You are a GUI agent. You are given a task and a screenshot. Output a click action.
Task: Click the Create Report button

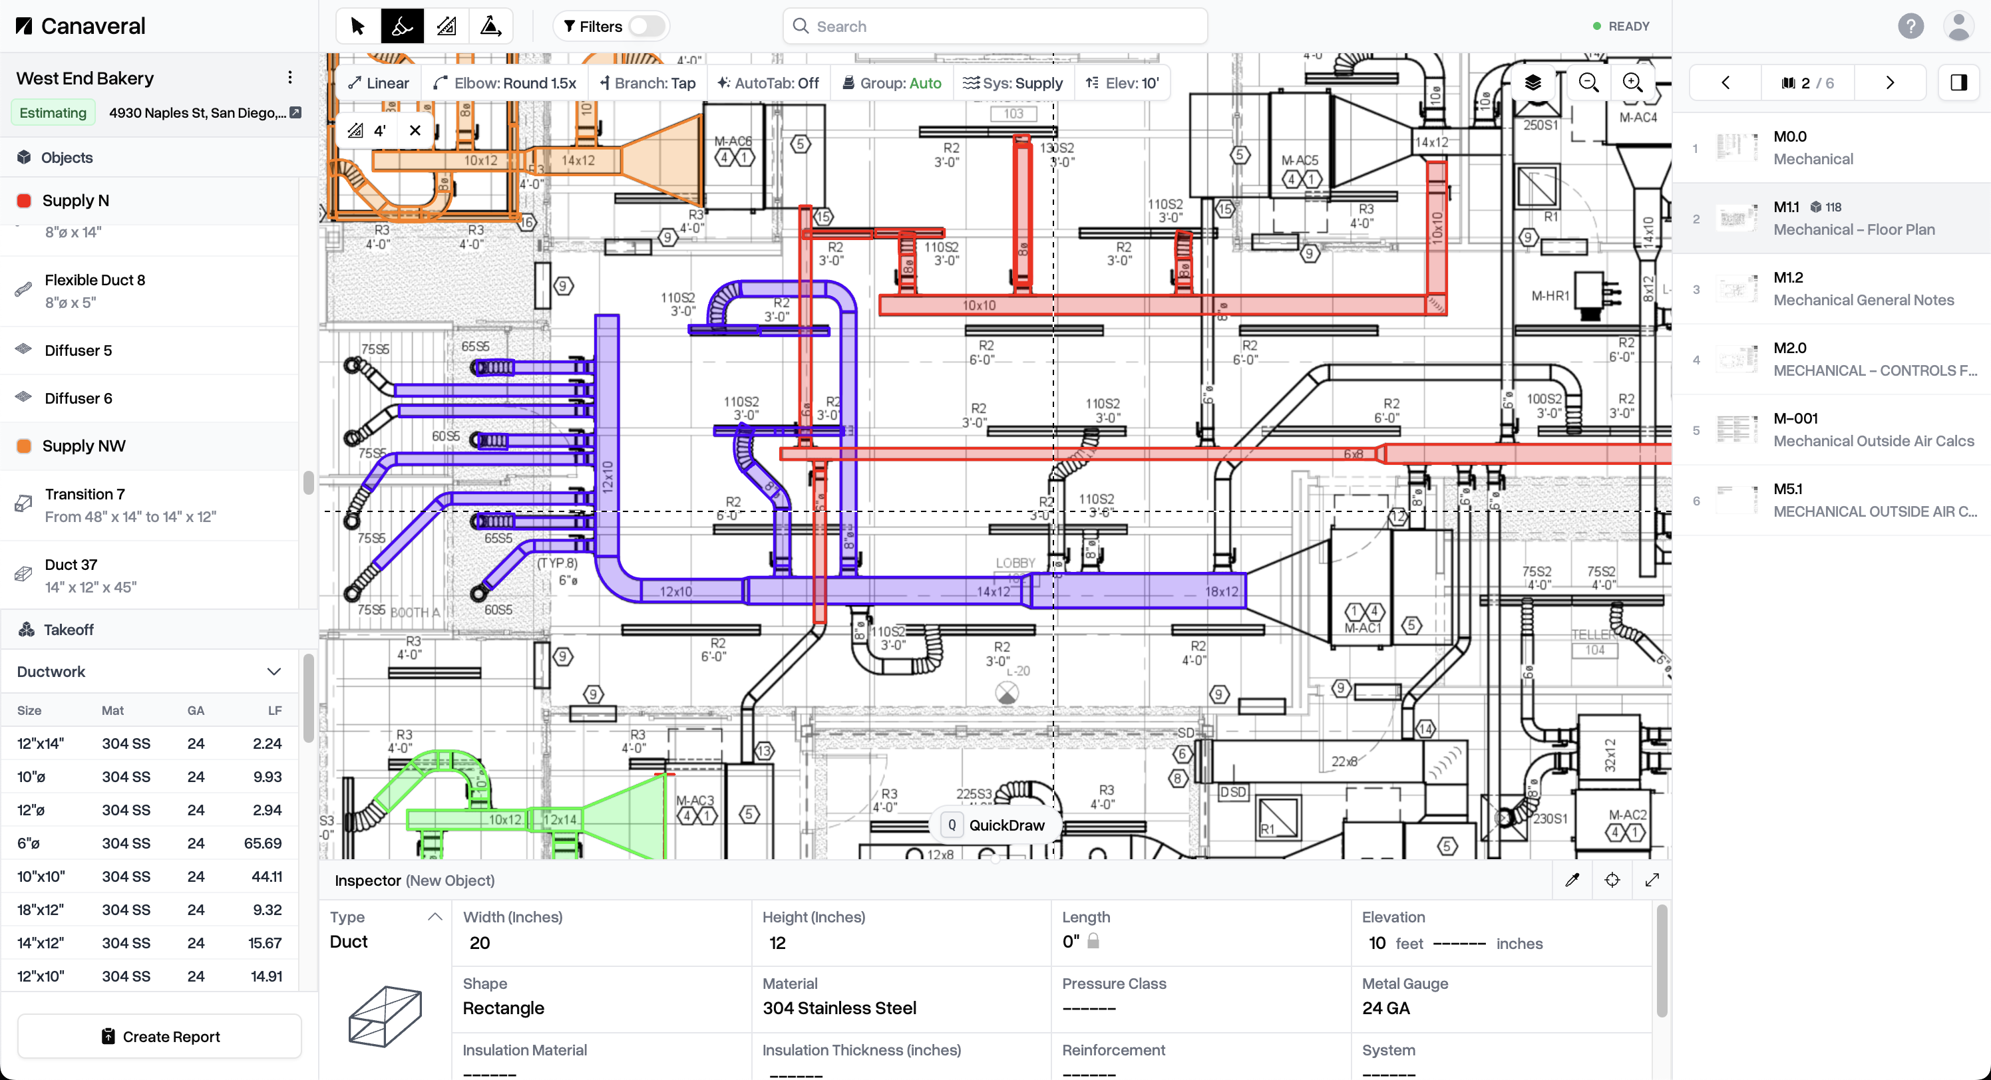coord(159,1036)
